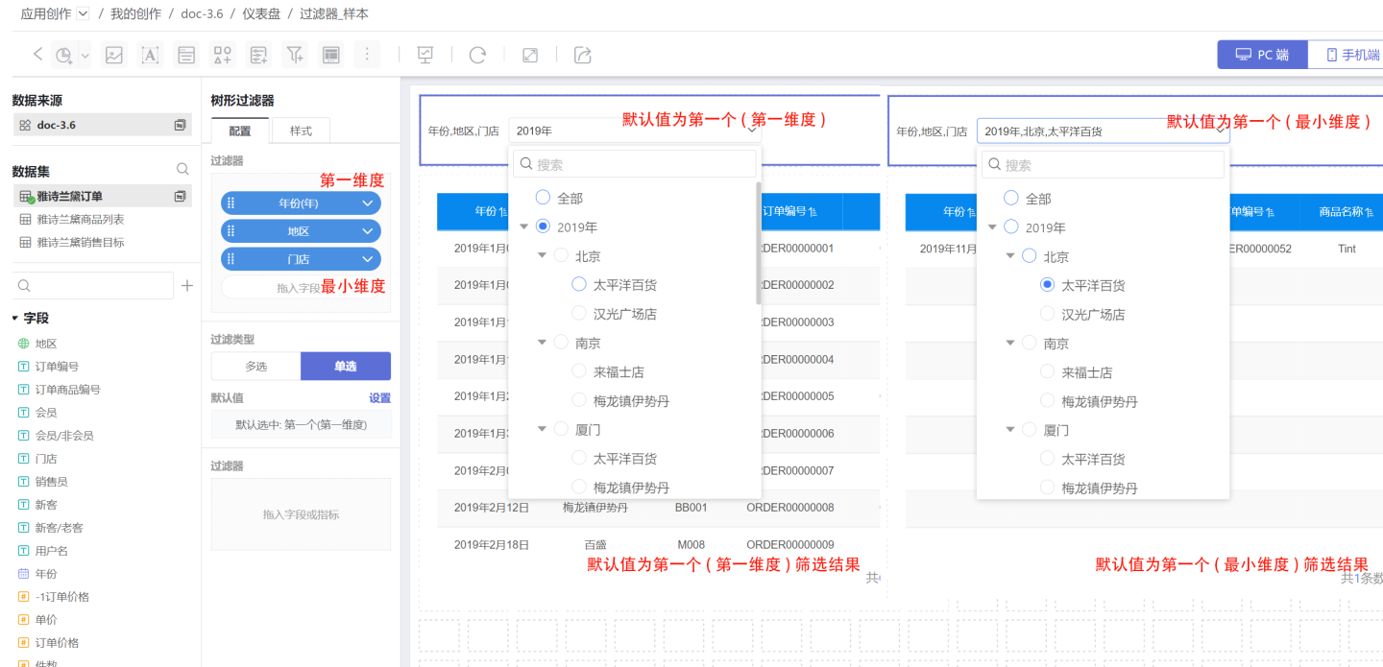Open the 年份(年) field pill dropdown
1383x667 pixels.
(368, 203)
